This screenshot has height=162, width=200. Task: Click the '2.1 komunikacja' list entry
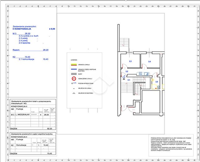[27, 59]
